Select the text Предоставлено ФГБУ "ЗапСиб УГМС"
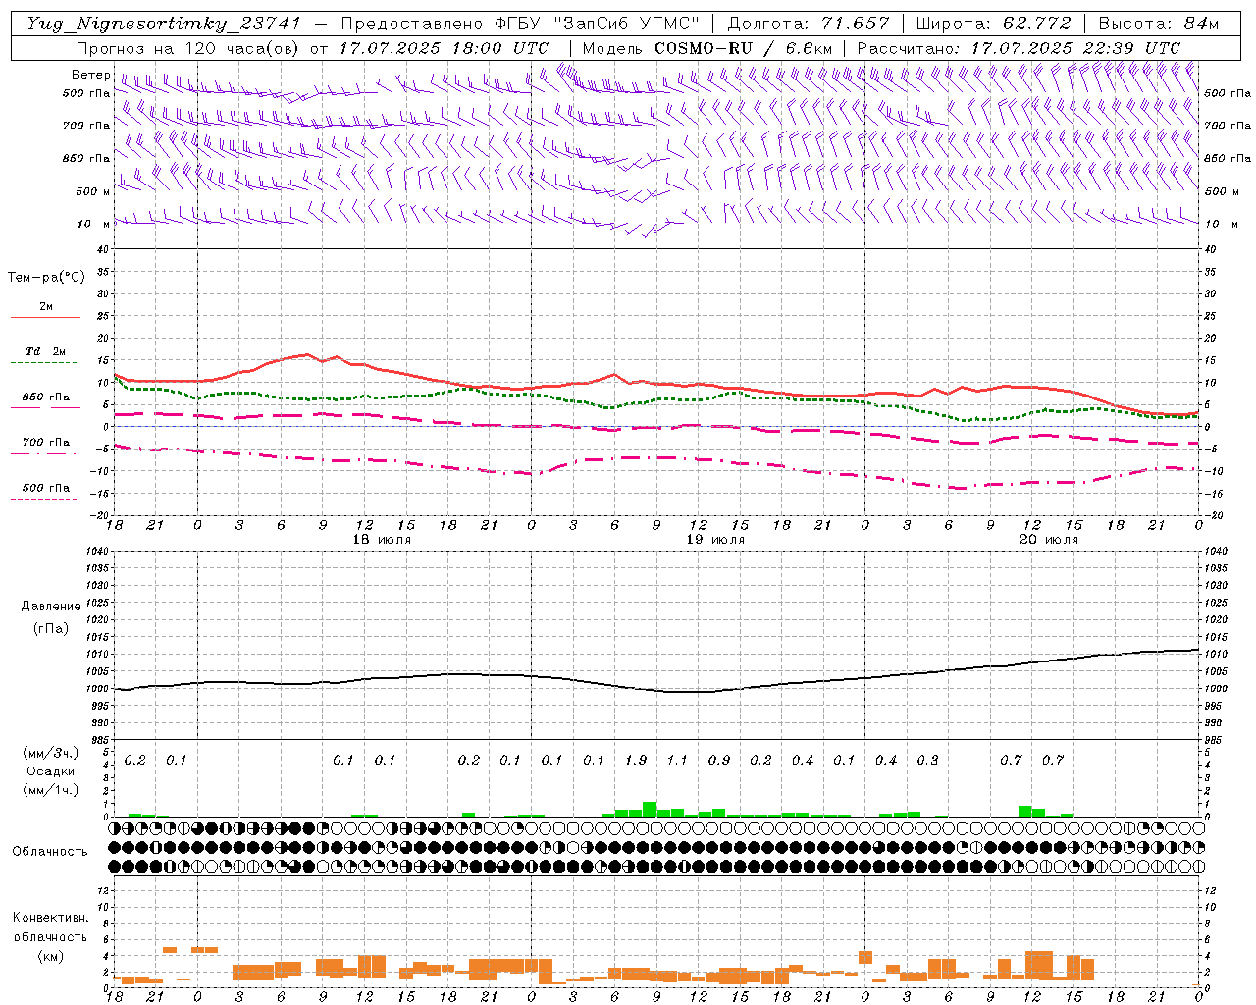This screenshot has width=1256, height=1005. pyautogui.click(x=520, y=24)
